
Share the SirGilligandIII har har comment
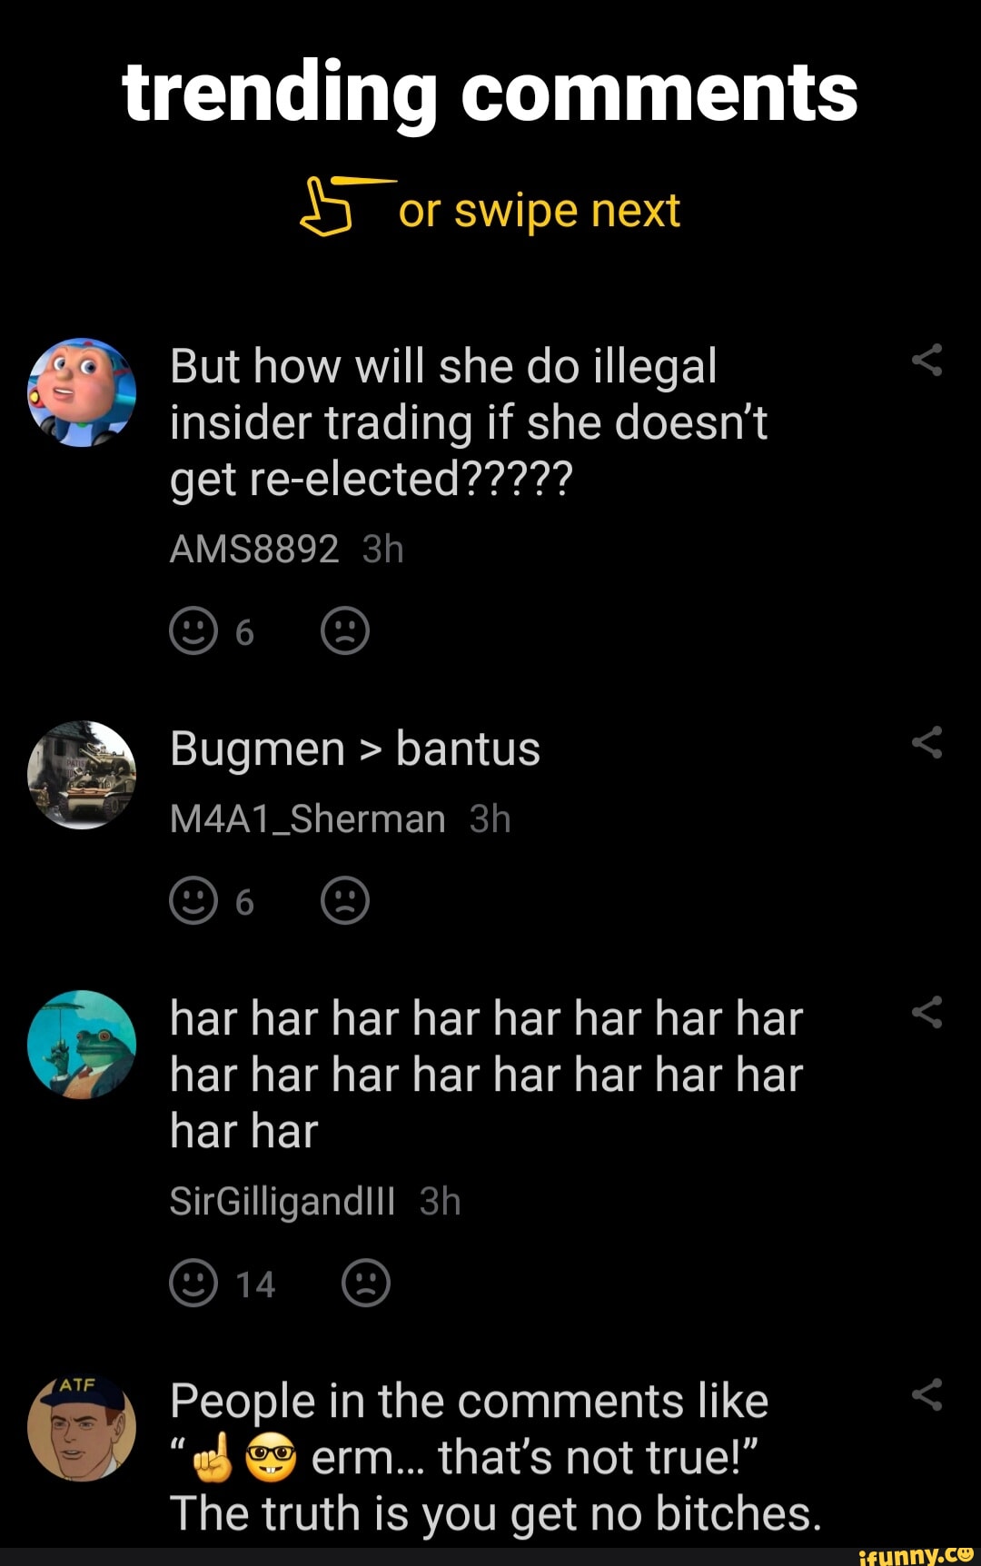(x=926, y=1012)
